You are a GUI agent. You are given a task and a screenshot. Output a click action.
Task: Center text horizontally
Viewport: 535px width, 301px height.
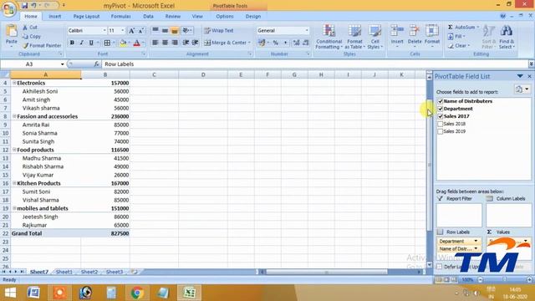click(165, 43)
